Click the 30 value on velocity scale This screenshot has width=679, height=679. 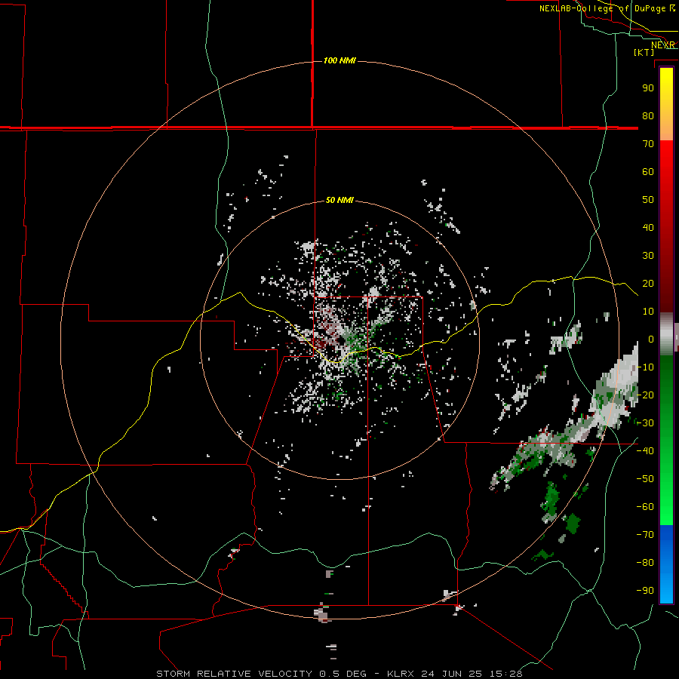648,256
